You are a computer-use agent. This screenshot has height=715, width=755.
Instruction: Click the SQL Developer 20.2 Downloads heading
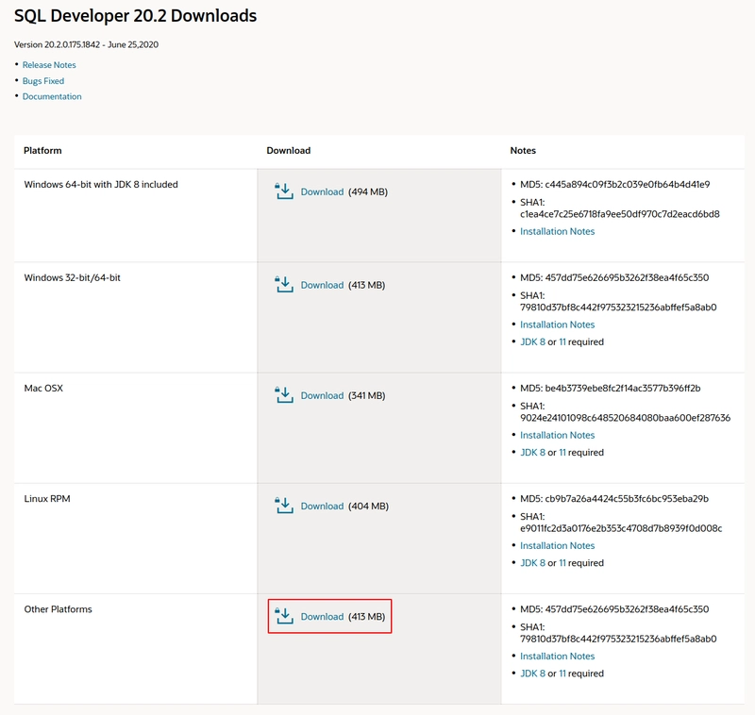pos(135,16)
